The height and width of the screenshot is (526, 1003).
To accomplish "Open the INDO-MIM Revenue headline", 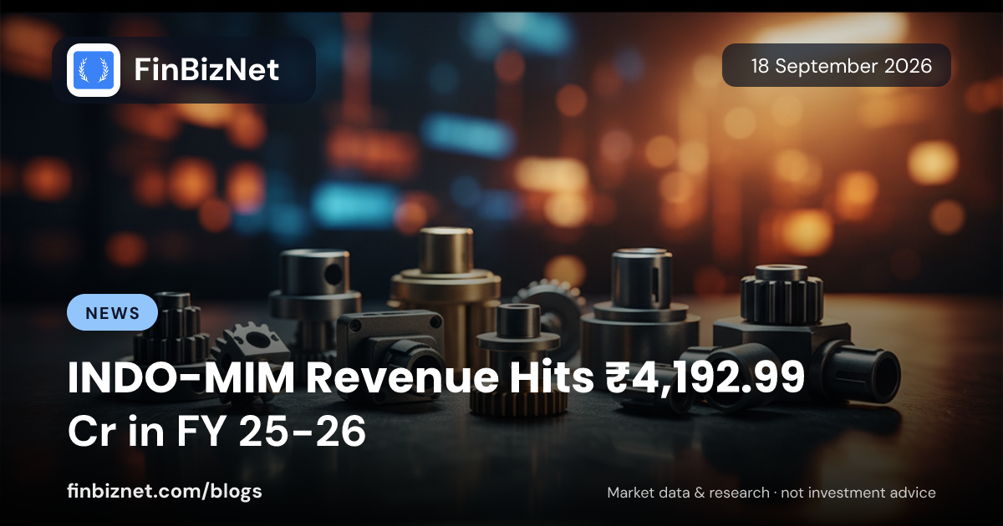I will [435, 406].
